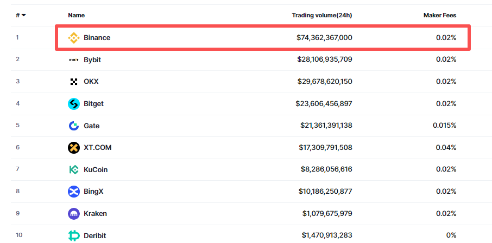Click the BingX logo icon

click(73, 191)
